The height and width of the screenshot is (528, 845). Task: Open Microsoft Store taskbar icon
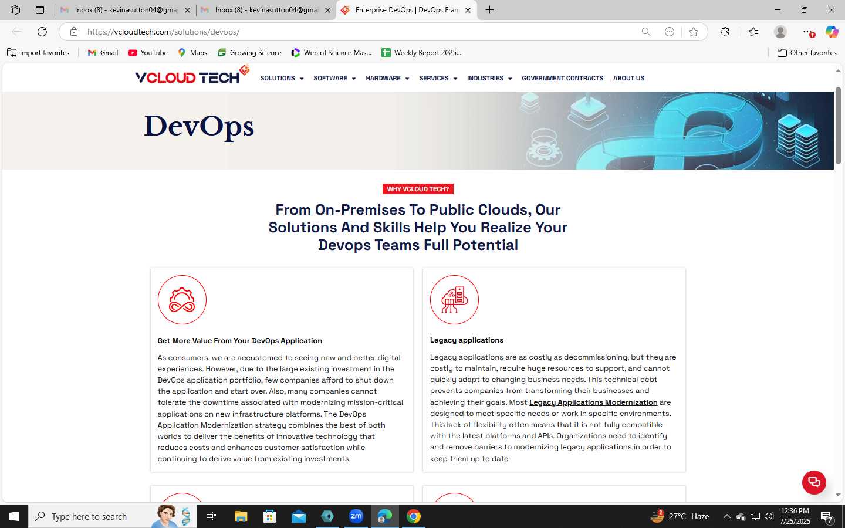pyautogui.click(x=269, y=516)
